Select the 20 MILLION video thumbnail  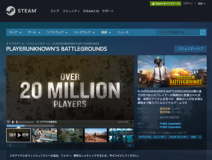tap(18, 135)
